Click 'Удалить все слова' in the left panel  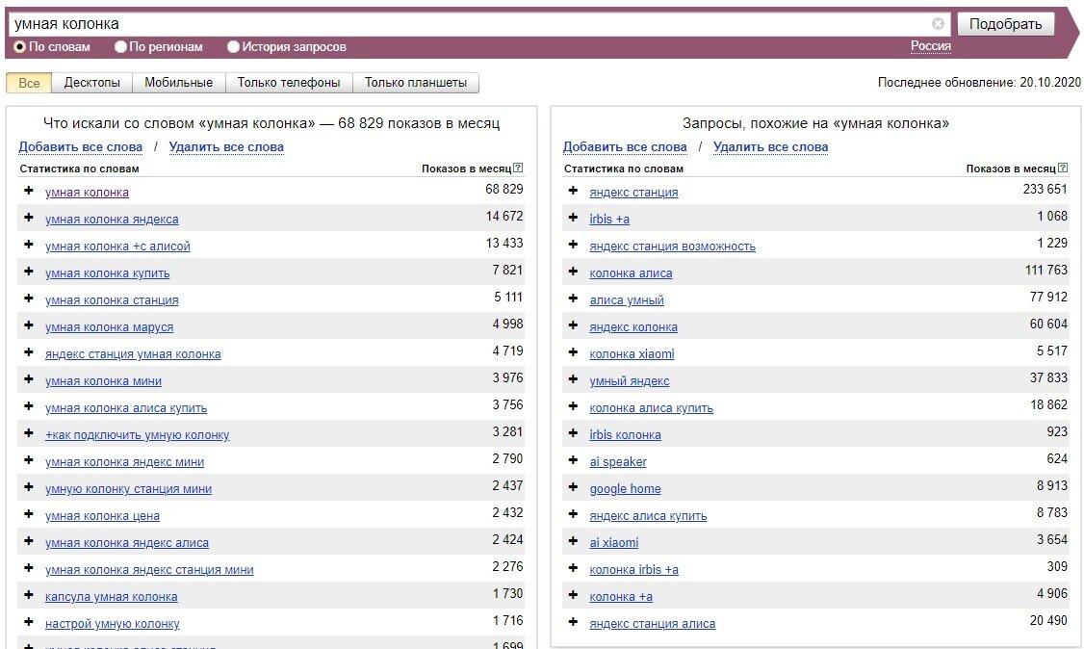click(226, 146)
